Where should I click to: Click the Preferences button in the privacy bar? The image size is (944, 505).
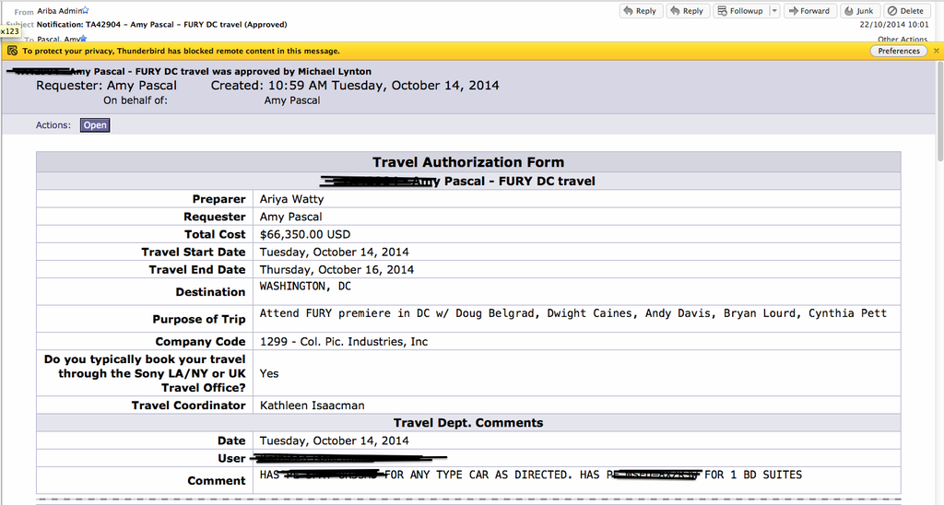click(899, 52)
